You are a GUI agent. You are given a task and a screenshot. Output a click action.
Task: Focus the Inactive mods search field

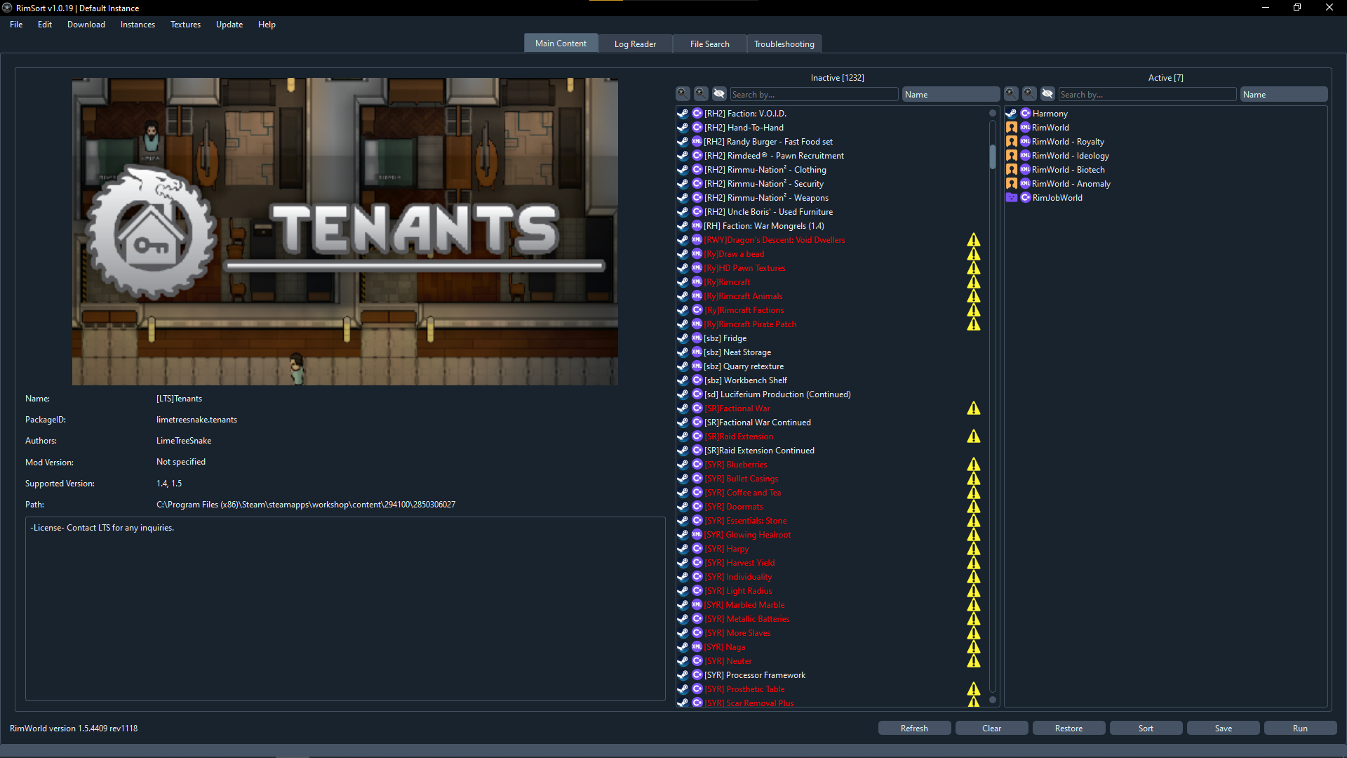point(814,94)
